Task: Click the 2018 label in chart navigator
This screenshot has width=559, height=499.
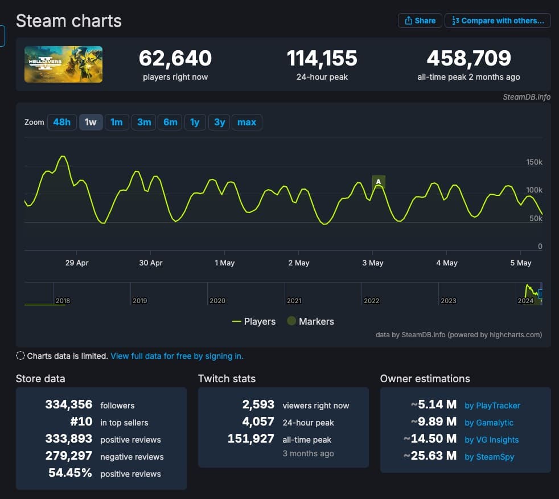Action: coord(63,301)
